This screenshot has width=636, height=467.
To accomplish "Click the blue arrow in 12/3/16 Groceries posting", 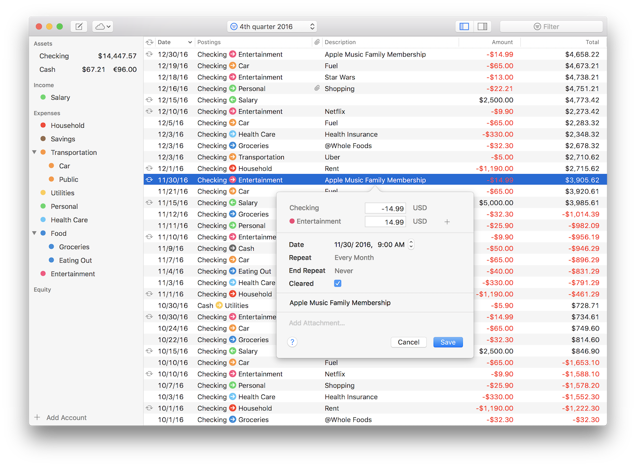I will click(232, 146).
